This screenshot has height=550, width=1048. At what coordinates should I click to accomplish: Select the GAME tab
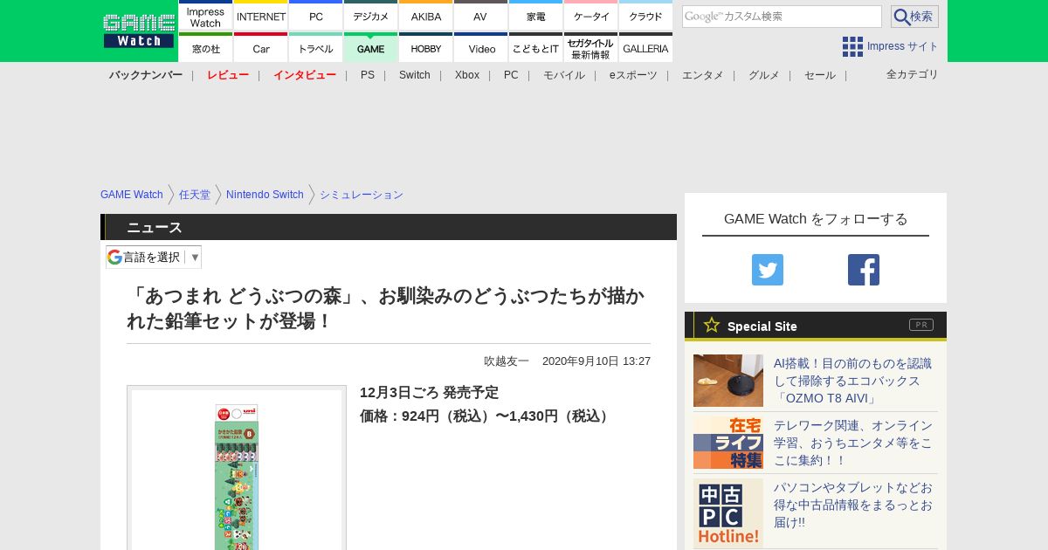371,48
